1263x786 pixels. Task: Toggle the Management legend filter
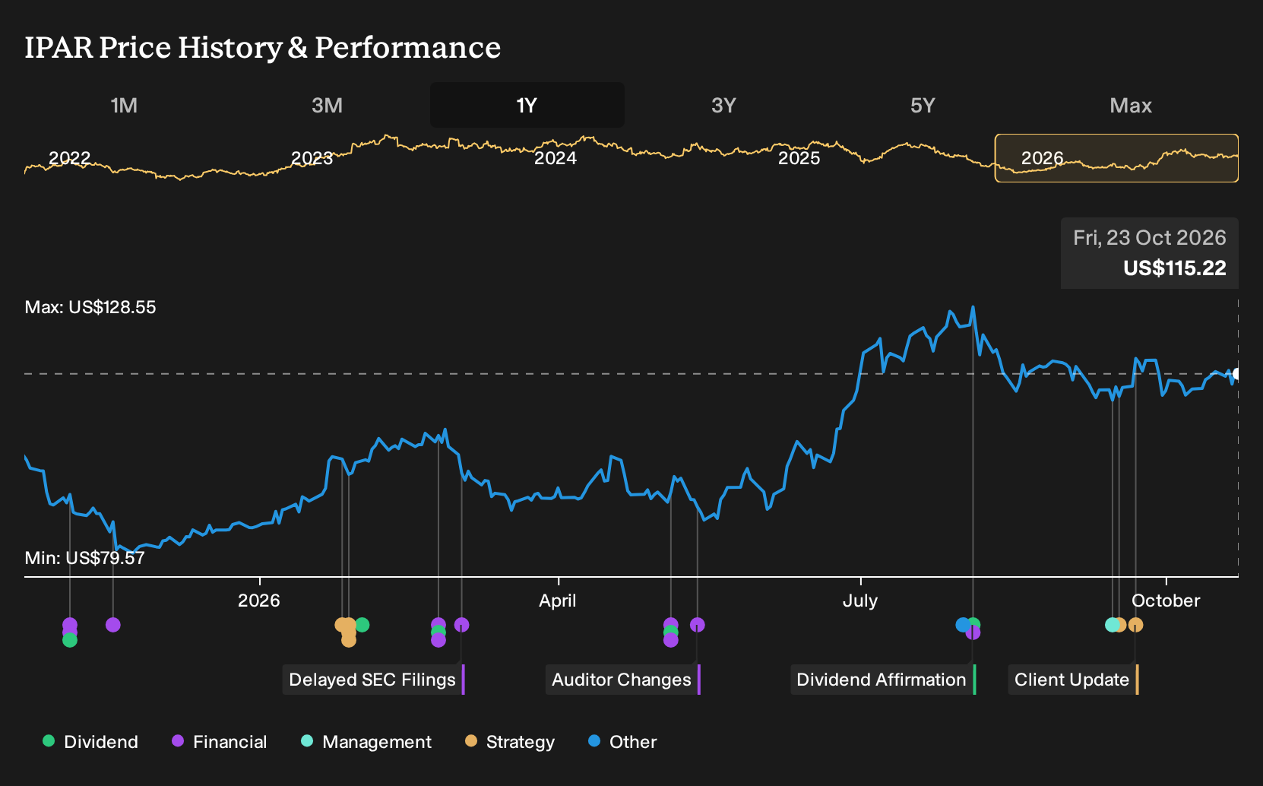click(366, 742)
